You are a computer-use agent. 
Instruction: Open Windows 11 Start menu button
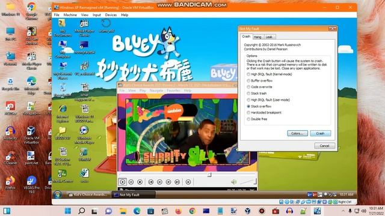68,211
